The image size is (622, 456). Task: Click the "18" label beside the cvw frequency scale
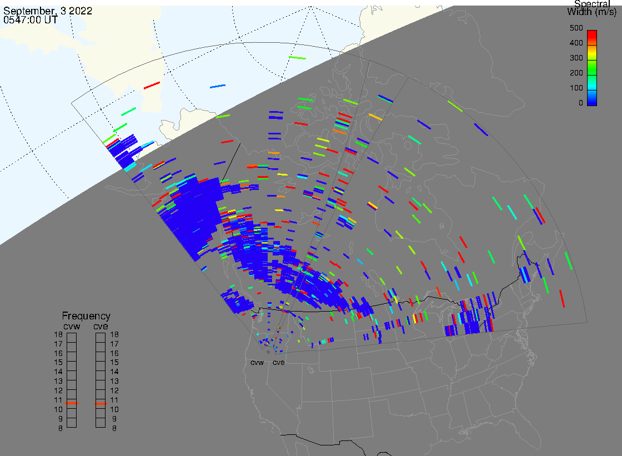(58, 334)
